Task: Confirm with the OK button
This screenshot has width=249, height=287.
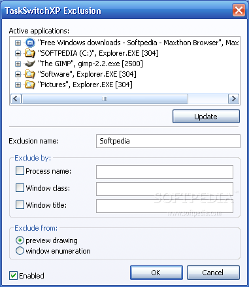Action: (156, 273)
